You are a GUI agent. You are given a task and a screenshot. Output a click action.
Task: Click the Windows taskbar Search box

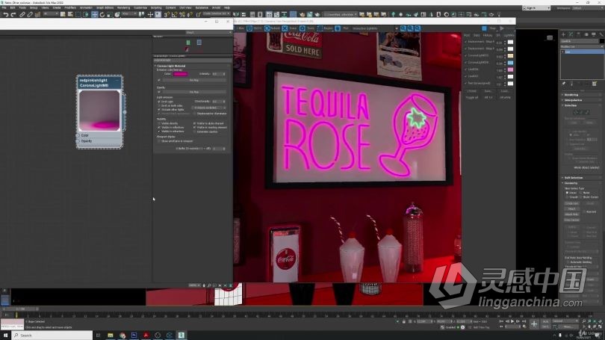coord(52,336)
